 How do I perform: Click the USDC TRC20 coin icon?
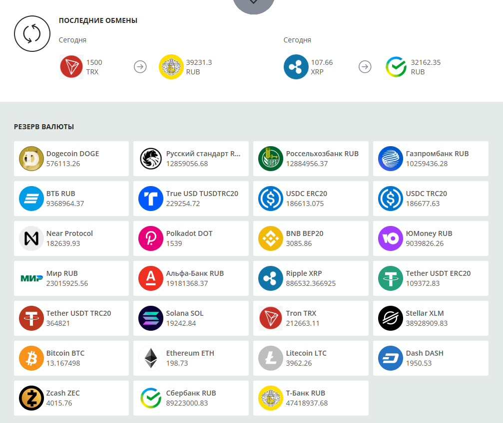(391, 199)
